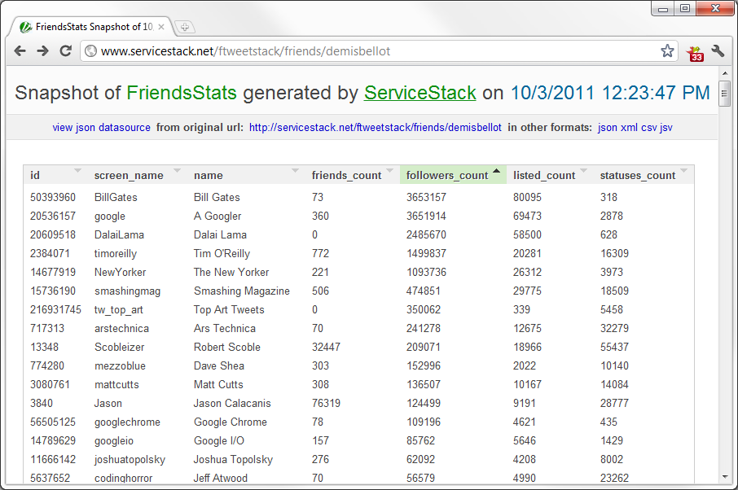Click the scrollbar down arrow
738x490 pixels.
click(x=725, y=477)
